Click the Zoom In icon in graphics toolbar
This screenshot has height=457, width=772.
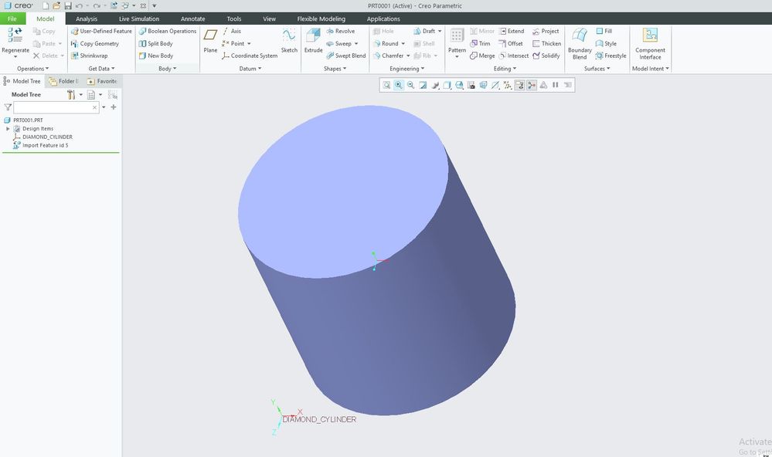pos(398,85)
